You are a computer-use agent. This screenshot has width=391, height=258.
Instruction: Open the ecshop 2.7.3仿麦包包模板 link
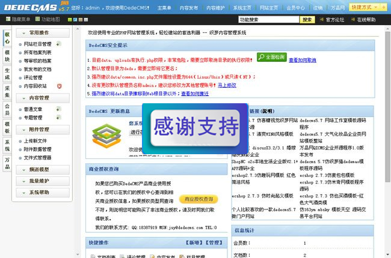pyautogui.click(x=327, y=175)
